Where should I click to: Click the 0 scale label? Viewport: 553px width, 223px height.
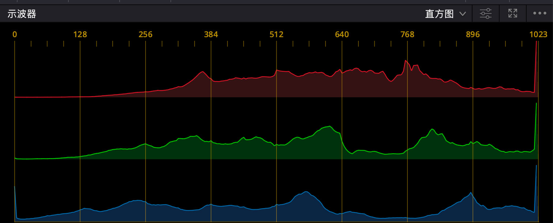tap(15, 35)
